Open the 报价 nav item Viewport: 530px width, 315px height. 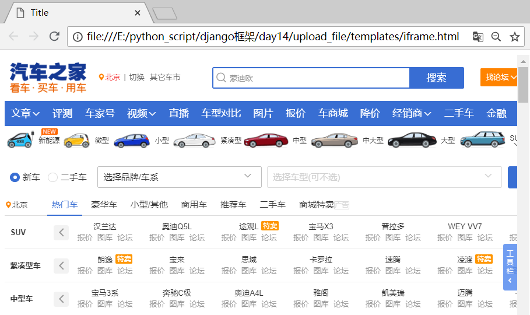296,113
